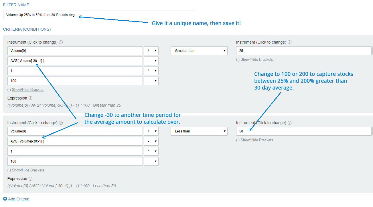Open division operator dropdown beside first Volume[0]

click(x=151, y=51)
